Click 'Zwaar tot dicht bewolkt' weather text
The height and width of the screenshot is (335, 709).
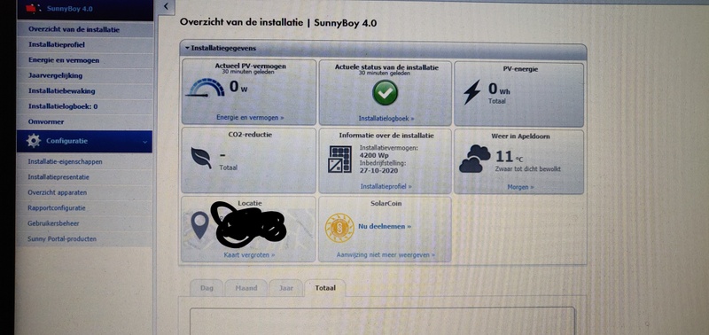click(x=527, y=169)
